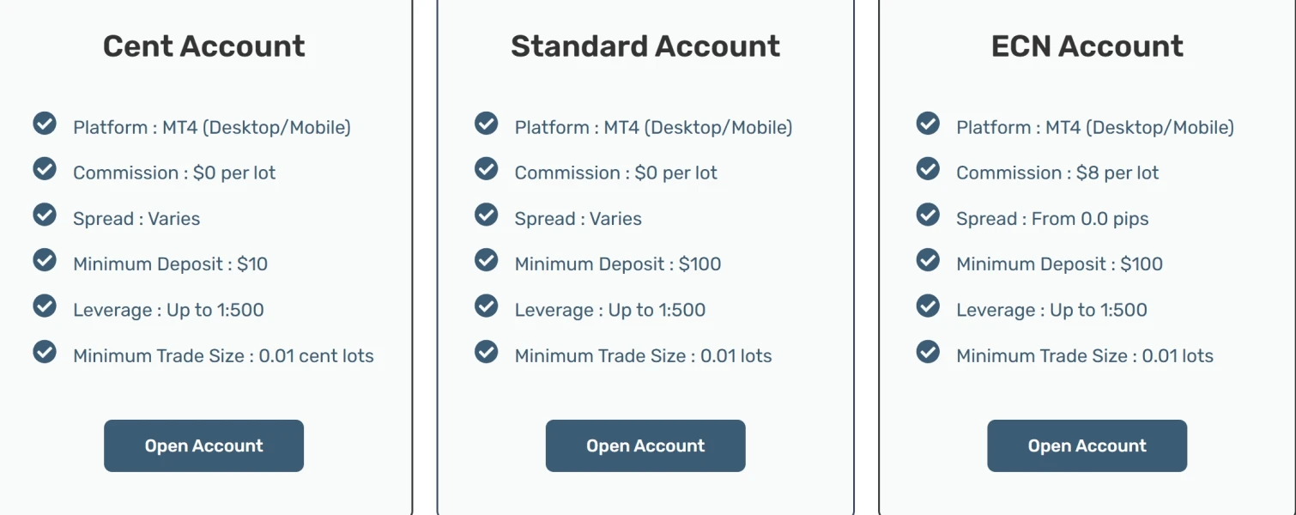Click Standard Minimum Trade Size 0.01 lots text
This screenshot has height=515, width=1296.
[643, 356]
